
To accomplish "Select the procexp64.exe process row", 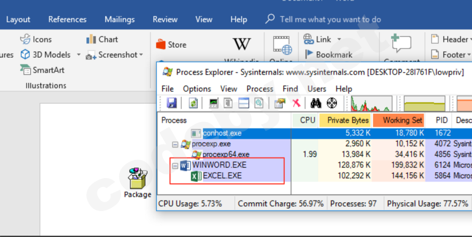I will click(x=314, y=154).
